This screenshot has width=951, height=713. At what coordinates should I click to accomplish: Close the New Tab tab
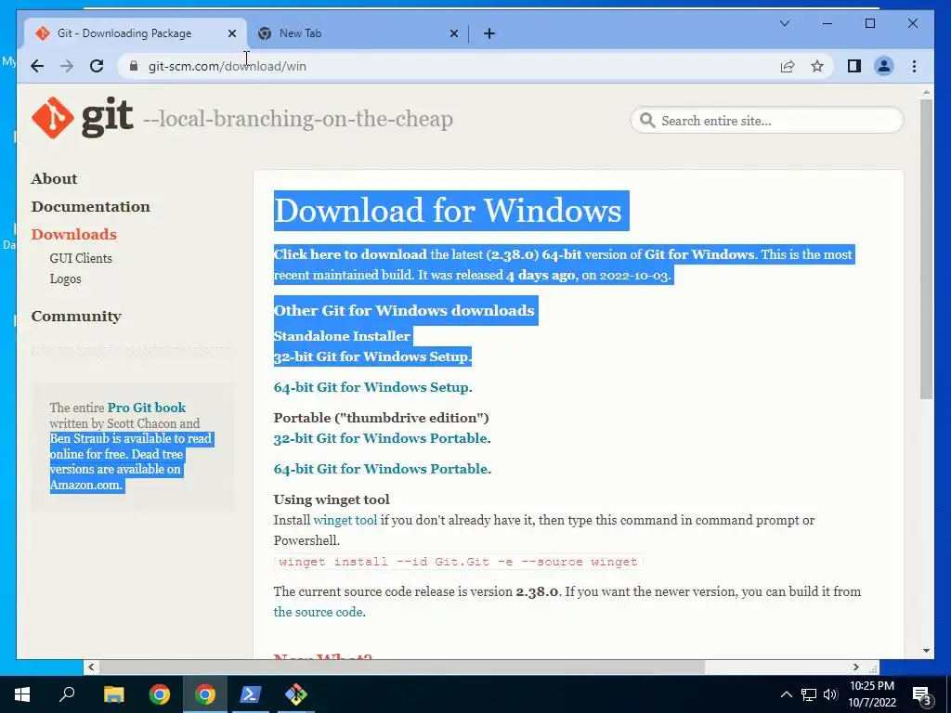pyautogui.click(x=453, y=33)
